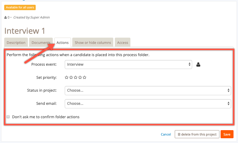Go to Show or hide columns tab
238x143 pixels.
(93, 42)
